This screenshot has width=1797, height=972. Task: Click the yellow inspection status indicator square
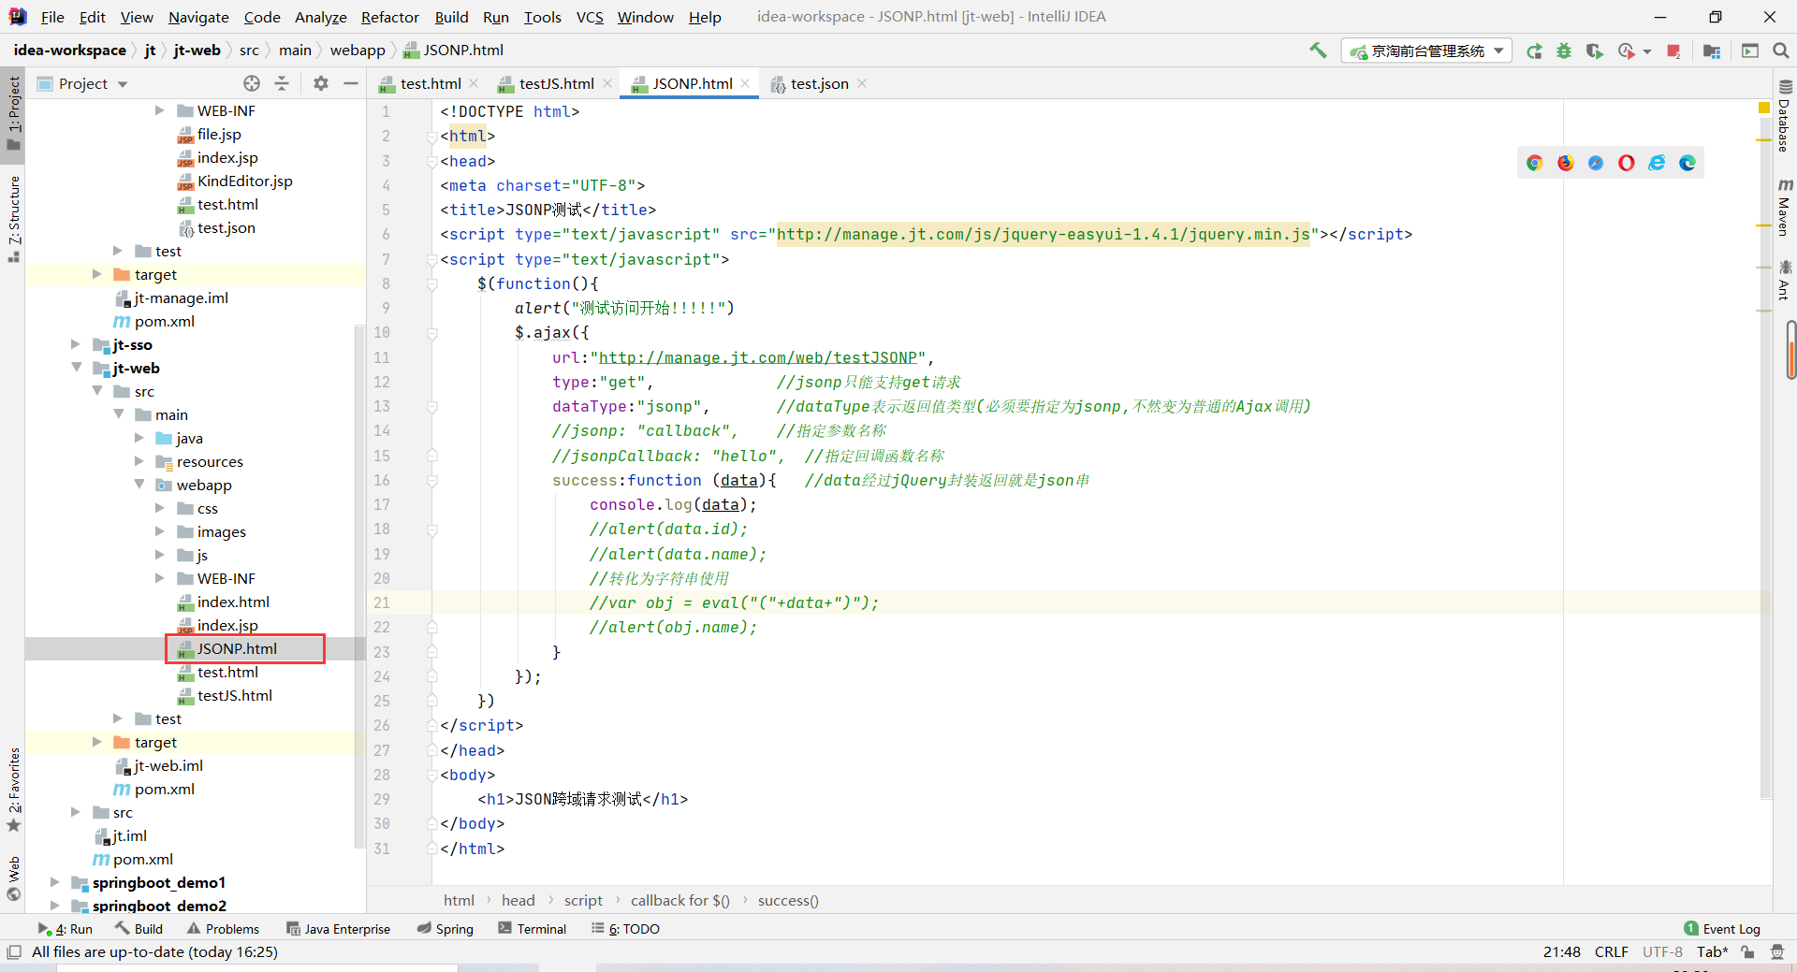[1764, 109]
